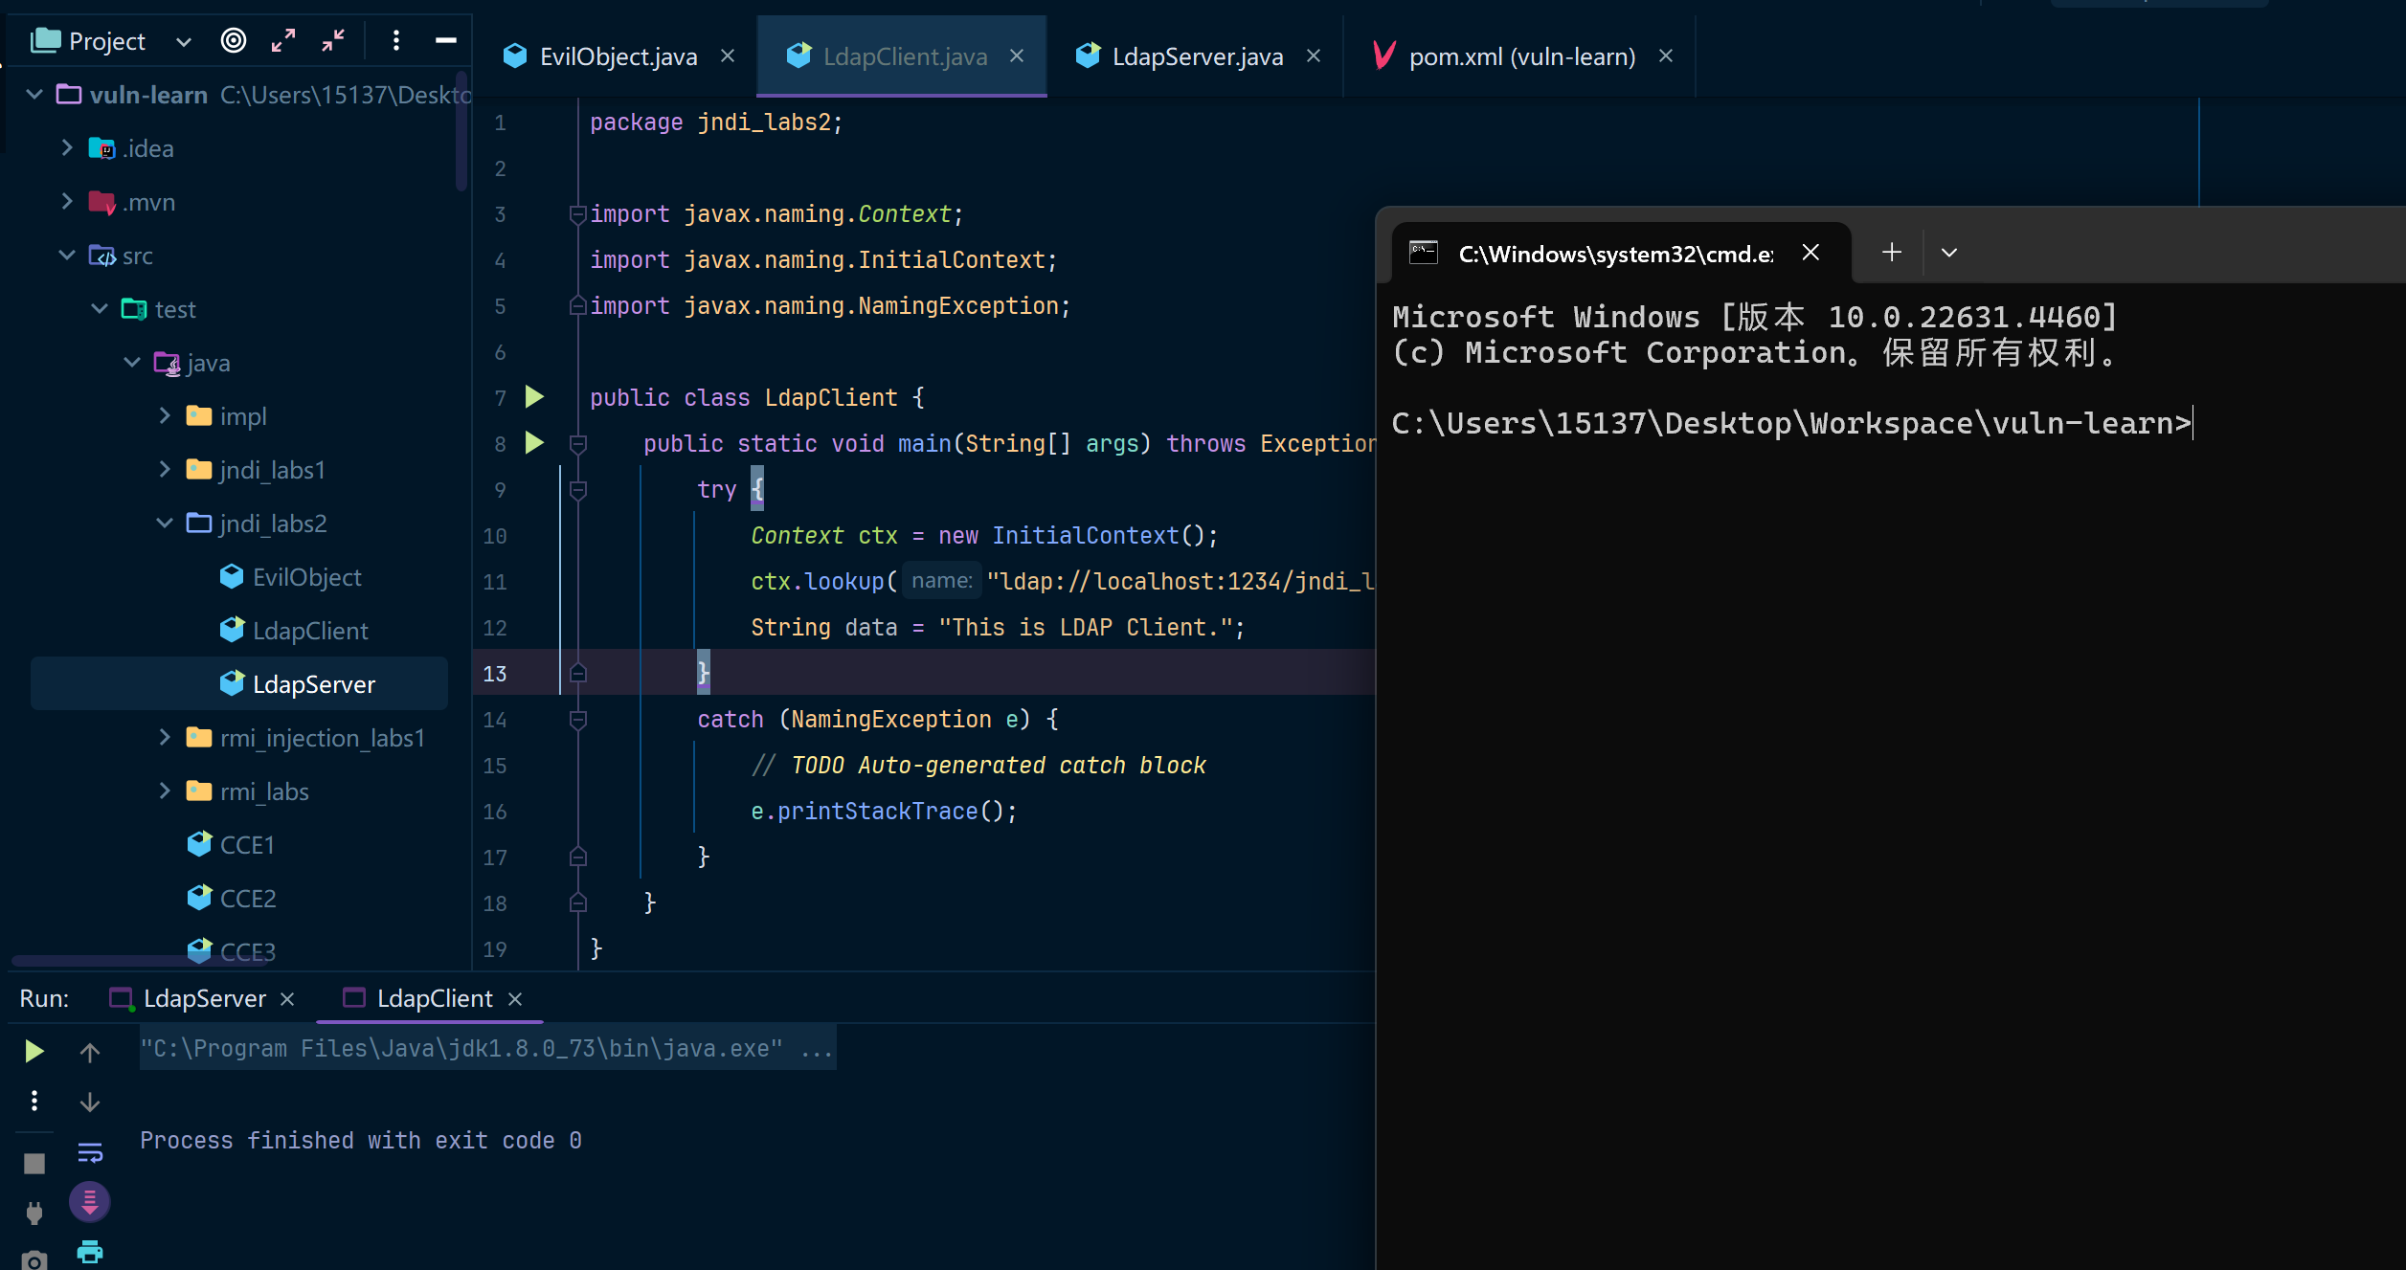
Task: Expand the impl package
Action: (165, 415)
